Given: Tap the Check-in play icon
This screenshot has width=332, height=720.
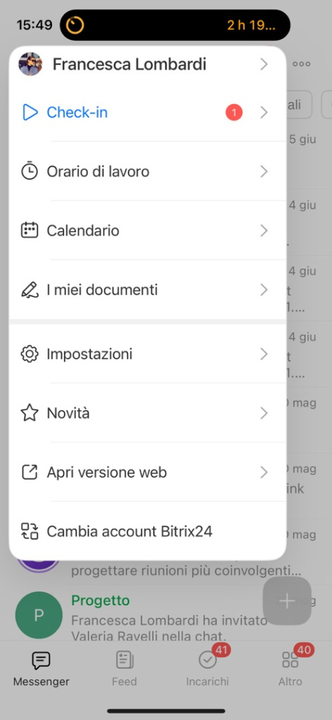Looking at the screenshot, I should point(30,112).
